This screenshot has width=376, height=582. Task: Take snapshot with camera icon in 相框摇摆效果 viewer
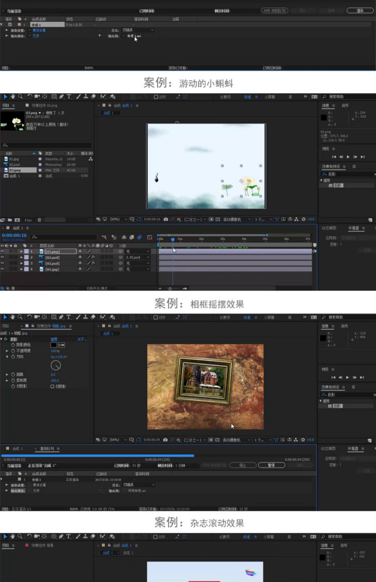pos(165,440)
